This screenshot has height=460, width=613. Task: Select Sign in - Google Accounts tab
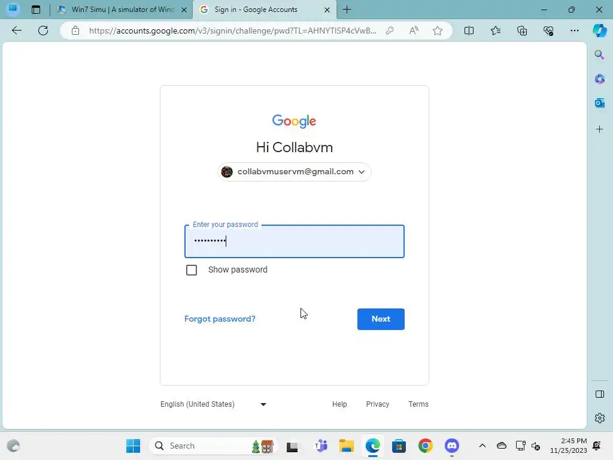(265, 10)
